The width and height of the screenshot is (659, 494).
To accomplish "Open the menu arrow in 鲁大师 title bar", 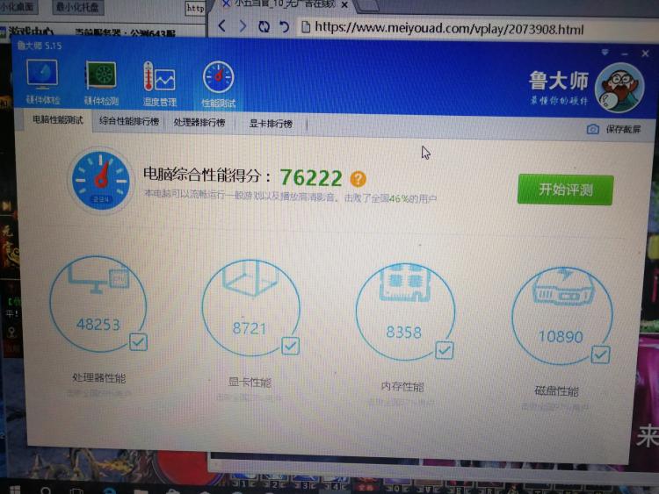I will [x=605, y=53].
